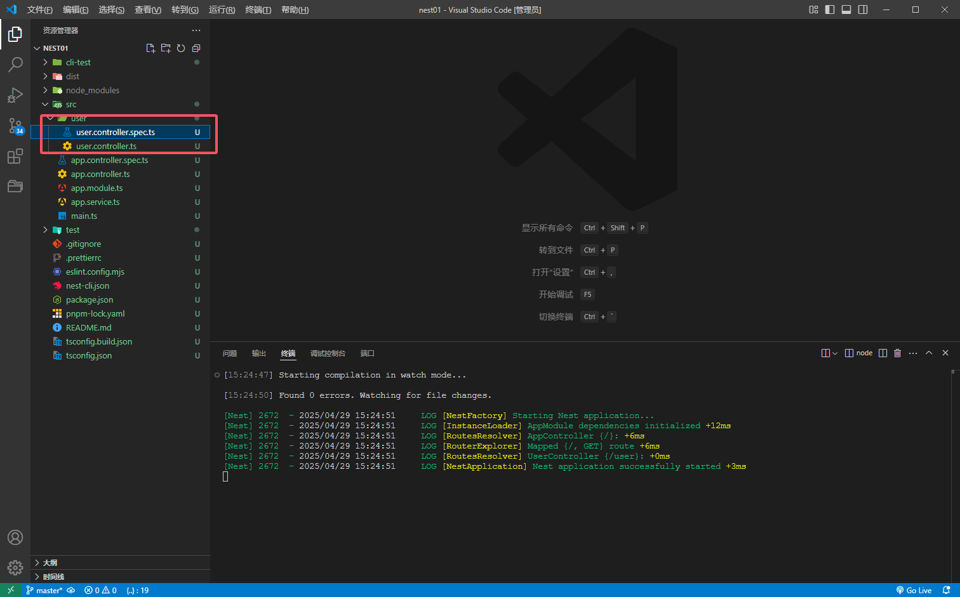This screenshot has width=960, height=597.
Task: Open the Project Manager folder icon in activity bar
Action: coord(15,187)
